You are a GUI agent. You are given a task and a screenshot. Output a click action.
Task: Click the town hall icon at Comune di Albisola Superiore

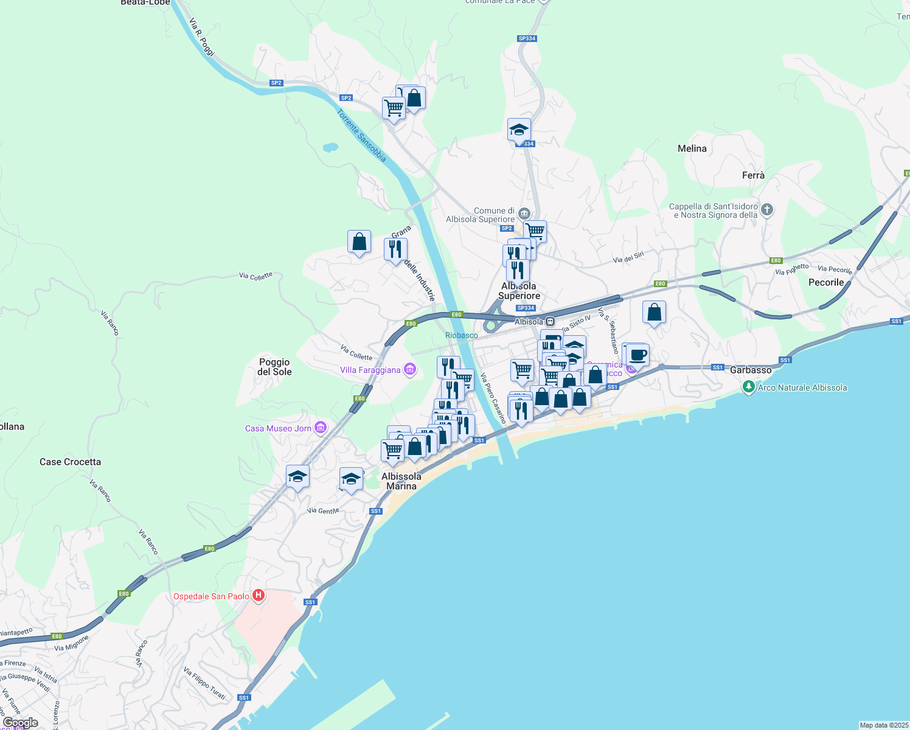(524, 212)
